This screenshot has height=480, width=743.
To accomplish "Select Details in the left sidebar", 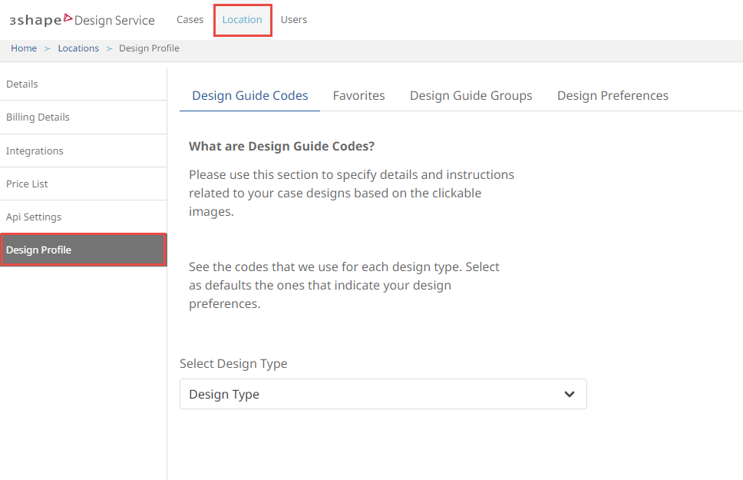I will pos(21,84).
